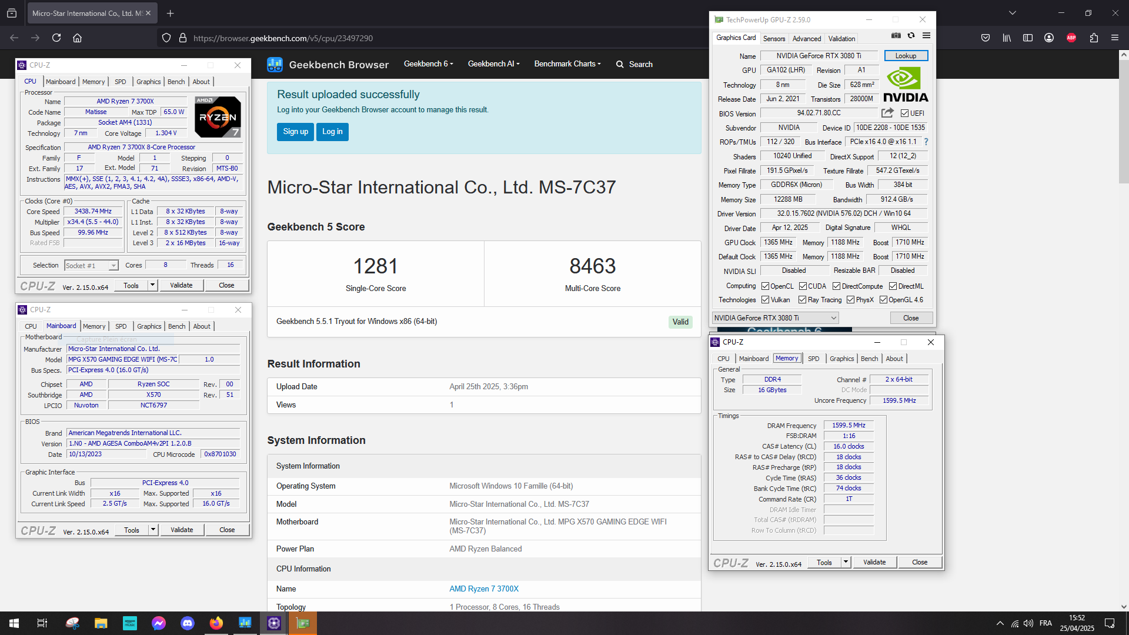Refresh GPU-Z readings using the refresh icon

[911, 36]
